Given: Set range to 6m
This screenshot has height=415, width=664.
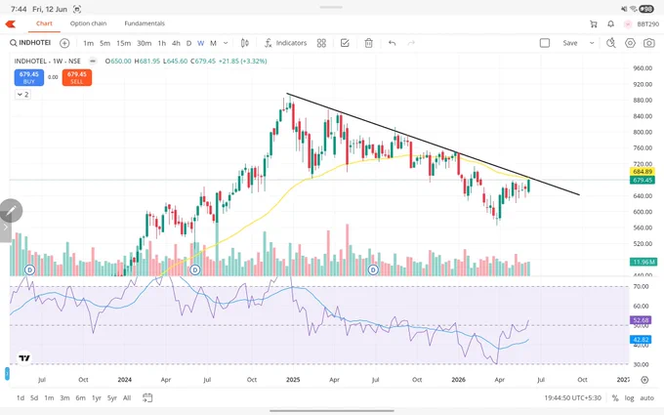Looking at the screenshot, I should (x=80, y=397).
